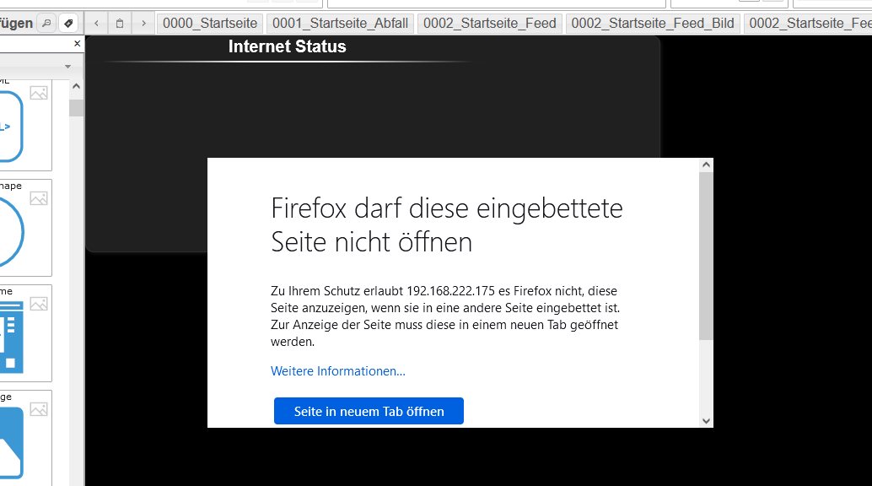Click the tag icon button in the toolbar

click(x=68, y=24)
